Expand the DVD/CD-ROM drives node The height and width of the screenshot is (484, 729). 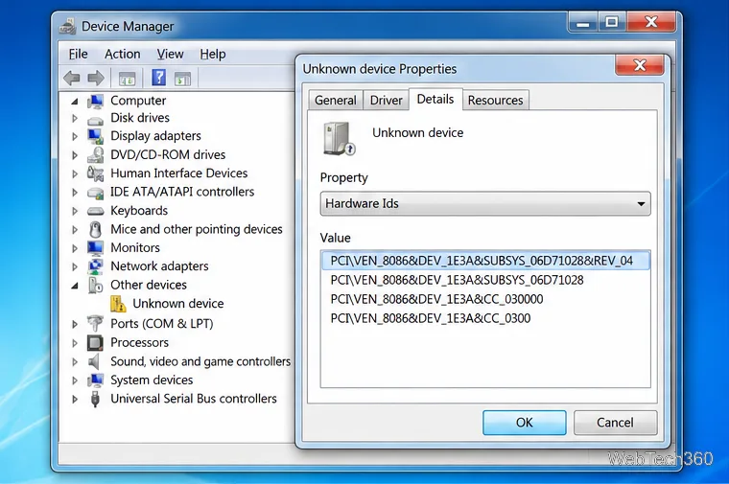pyautogui.click(x=75, y=154)
